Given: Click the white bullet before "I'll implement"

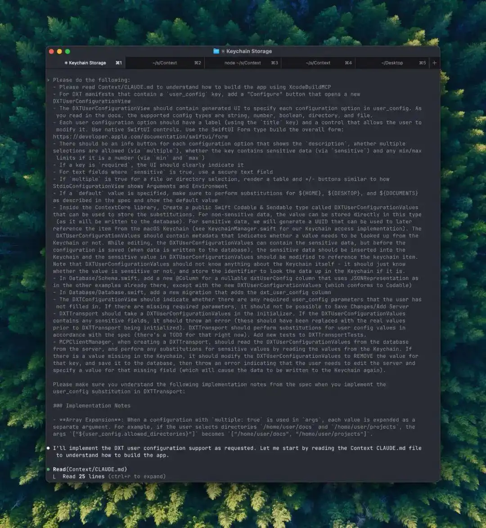Looking at the screenshot, I should (x=49, y=448).
